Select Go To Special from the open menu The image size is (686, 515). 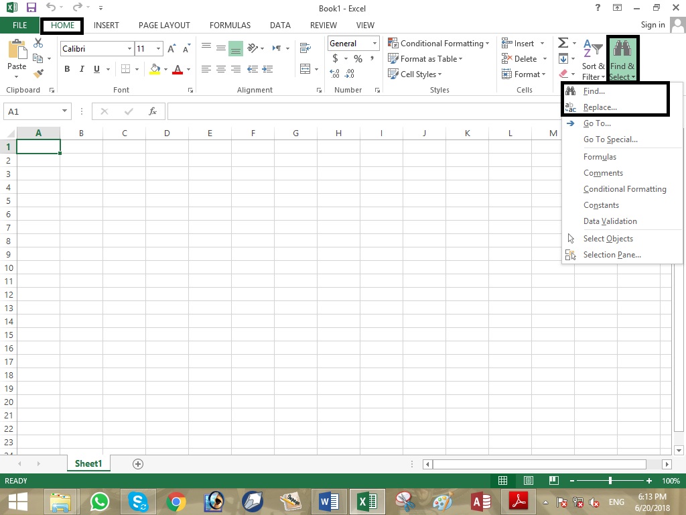coord(610,139)
